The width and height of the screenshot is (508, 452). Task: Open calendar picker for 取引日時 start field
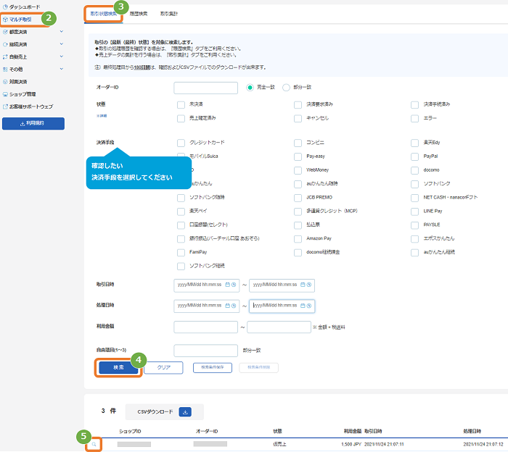pos(227,285)
